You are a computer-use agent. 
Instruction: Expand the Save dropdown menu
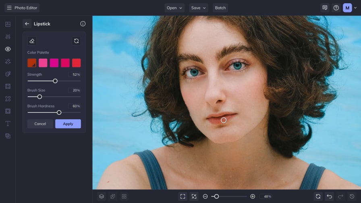pos(198,8)
